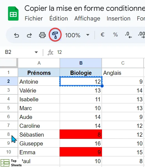Screen dimensions: 145x167
Task: Select Valérie's Anglais score 14
Action: pos(123,90)
